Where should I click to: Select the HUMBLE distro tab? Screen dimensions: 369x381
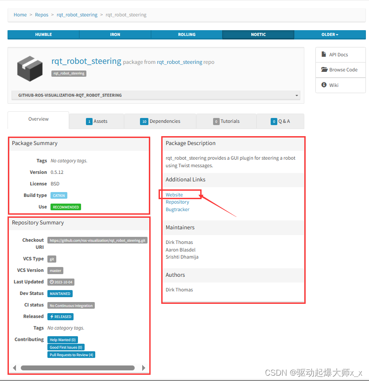tap(43, 35)
